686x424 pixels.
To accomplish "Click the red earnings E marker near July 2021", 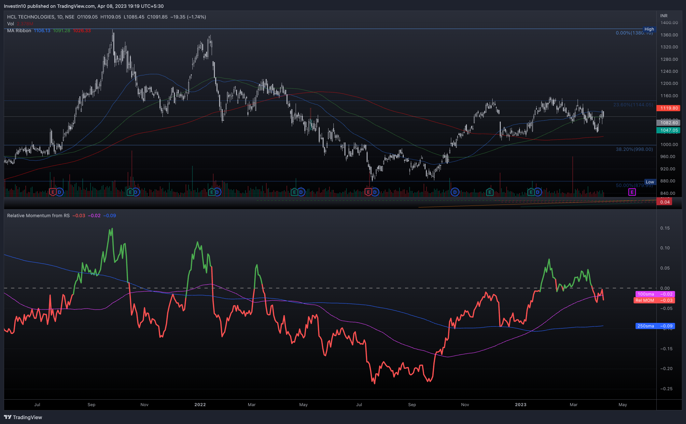I will coord(52,192).
